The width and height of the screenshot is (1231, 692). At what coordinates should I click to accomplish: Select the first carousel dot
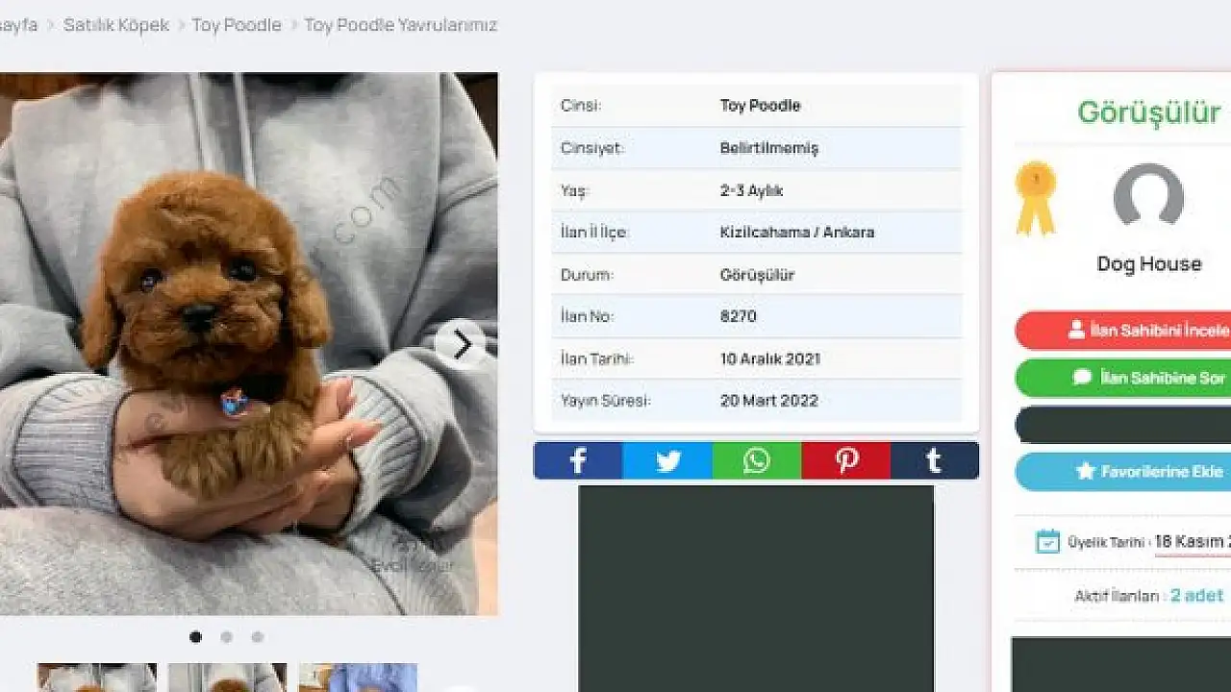point(196,636)
